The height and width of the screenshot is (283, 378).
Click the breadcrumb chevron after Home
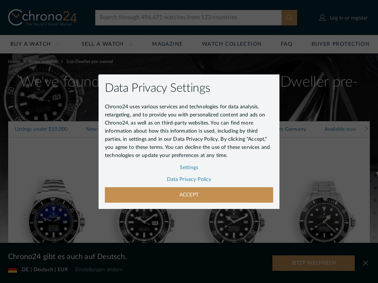click(24, 62)
